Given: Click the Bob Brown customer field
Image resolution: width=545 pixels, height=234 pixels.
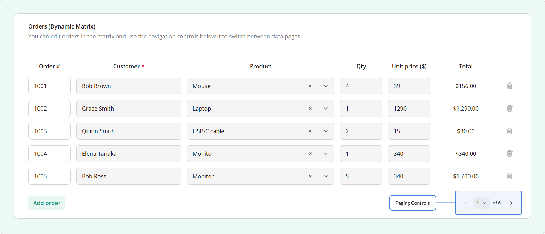Looking at the screenshot, I should pos(129,86).
